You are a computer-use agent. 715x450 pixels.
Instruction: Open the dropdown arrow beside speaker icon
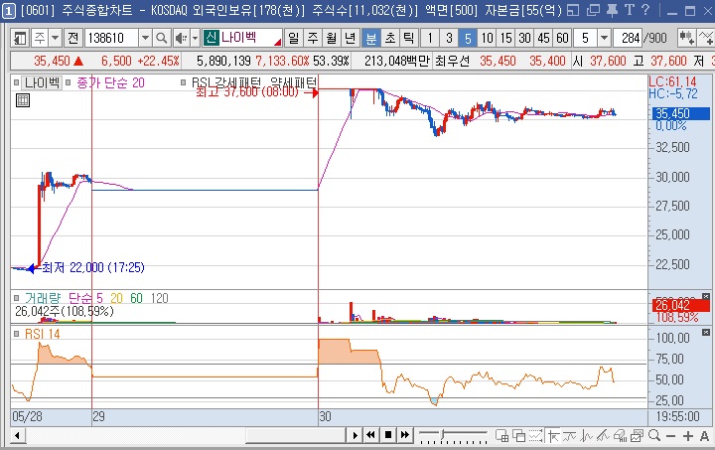[195, 38]
